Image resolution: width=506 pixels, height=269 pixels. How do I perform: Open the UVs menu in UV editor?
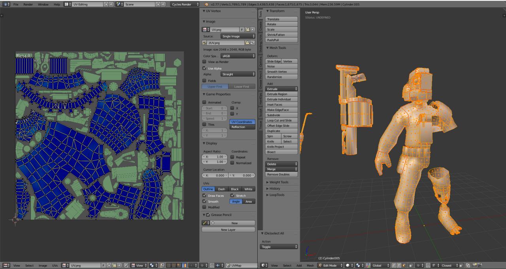55,265
